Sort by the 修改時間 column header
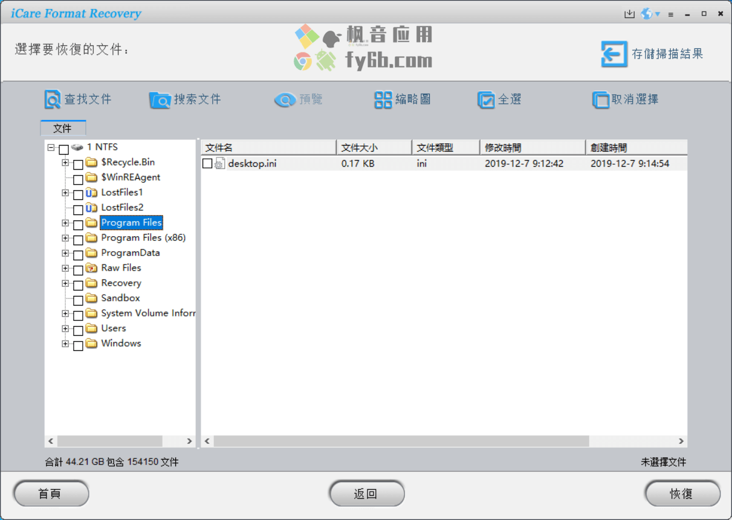This screenshot has height=520, width=732. click(533, 147)
